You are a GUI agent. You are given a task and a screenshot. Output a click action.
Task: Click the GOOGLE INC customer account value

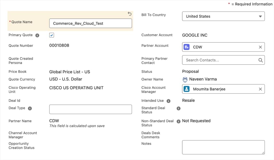pyautogui.click(x=195, y=35)
